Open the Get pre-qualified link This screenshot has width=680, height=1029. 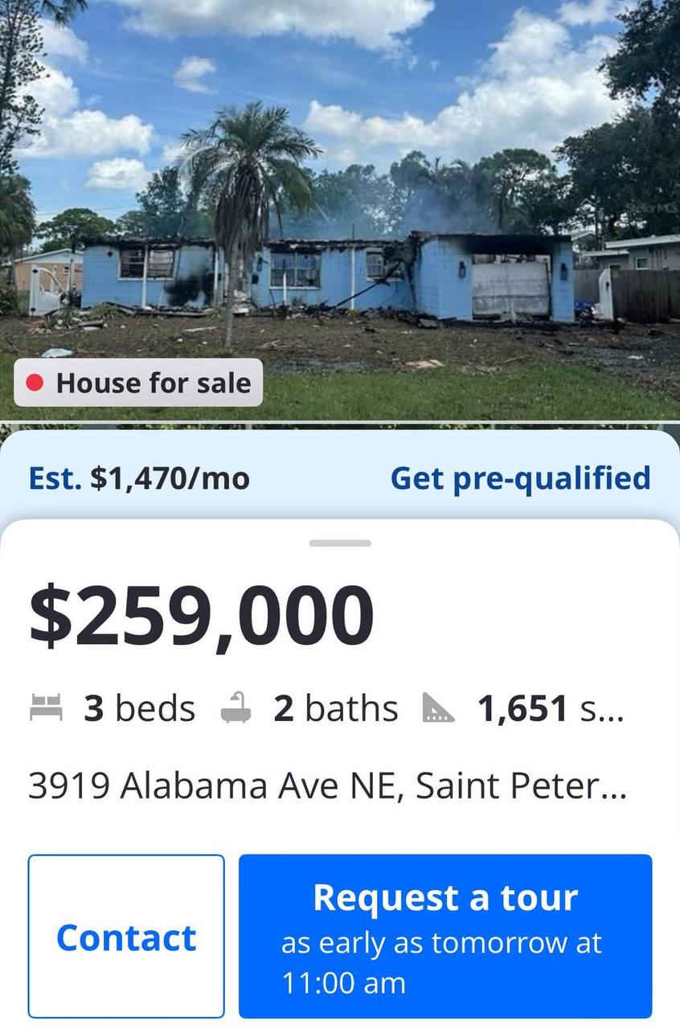[x=520, y=478]
